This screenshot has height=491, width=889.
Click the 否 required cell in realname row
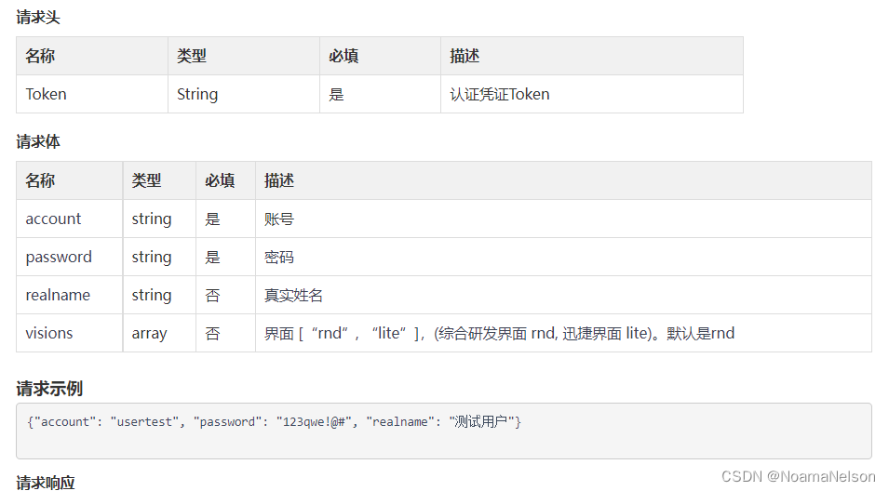(x=225, y=295)
